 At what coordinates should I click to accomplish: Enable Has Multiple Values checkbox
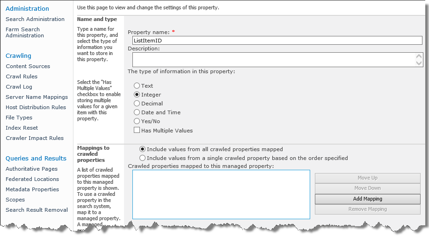pyautogui.click(x=137, y=131)
